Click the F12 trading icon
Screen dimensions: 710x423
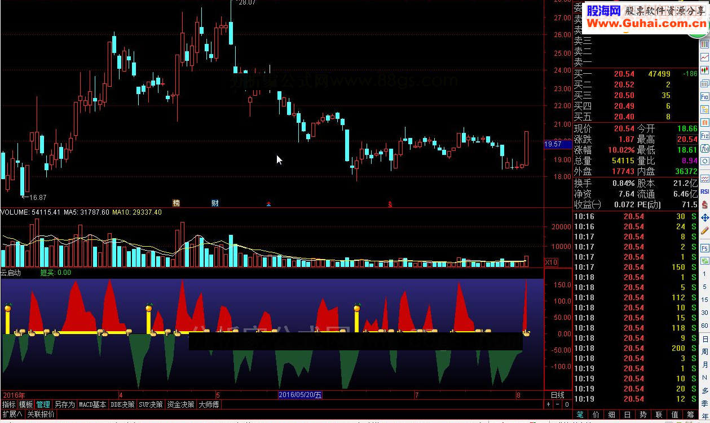(x=704, y=136)
